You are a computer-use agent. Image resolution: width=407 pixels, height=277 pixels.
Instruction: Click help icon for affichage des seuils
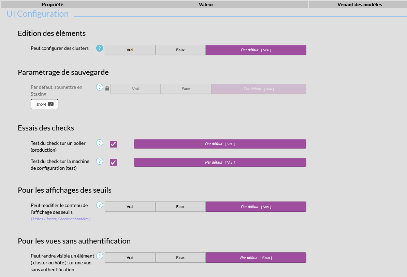(x=100, y=205)
